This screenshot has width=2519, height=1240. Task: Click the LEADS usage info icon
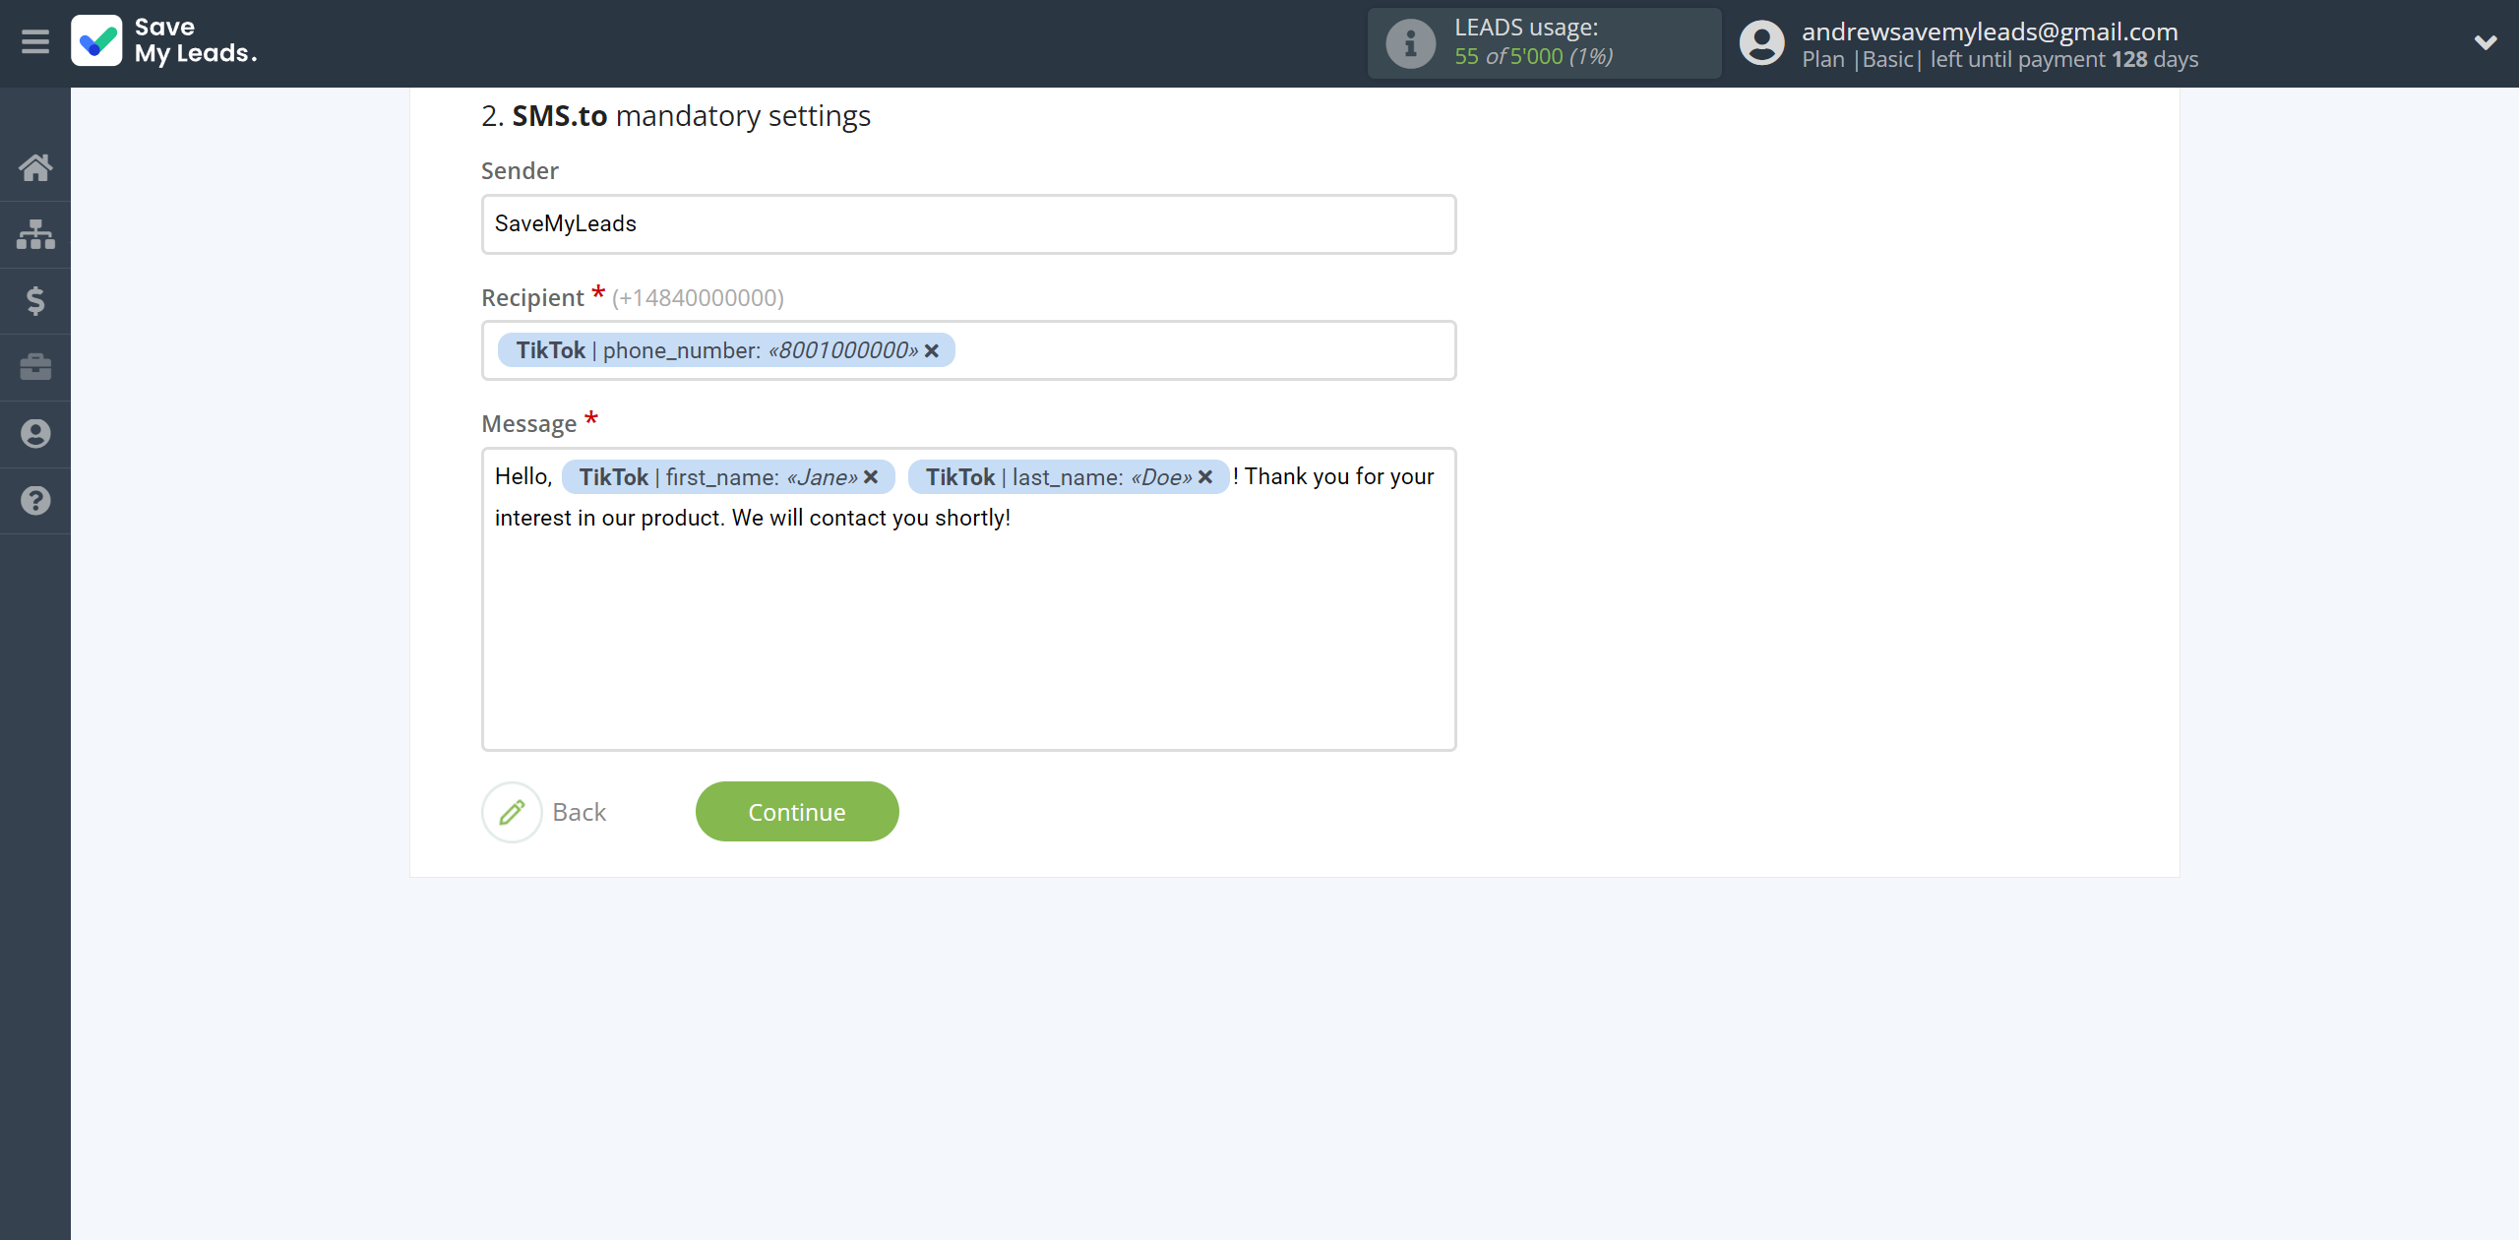[x=1410, y=43]
